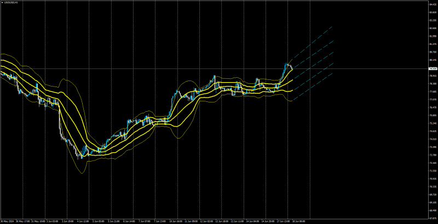Click the 69.720 price axis label
This screenshot has height=224, width=438.
click(433, 194)
